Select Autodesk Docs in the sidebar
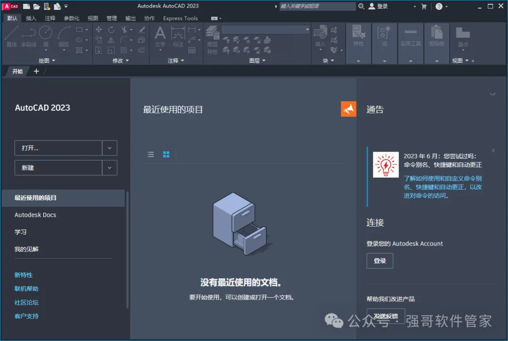Screen dimensions: 508x341 [35, 215]
